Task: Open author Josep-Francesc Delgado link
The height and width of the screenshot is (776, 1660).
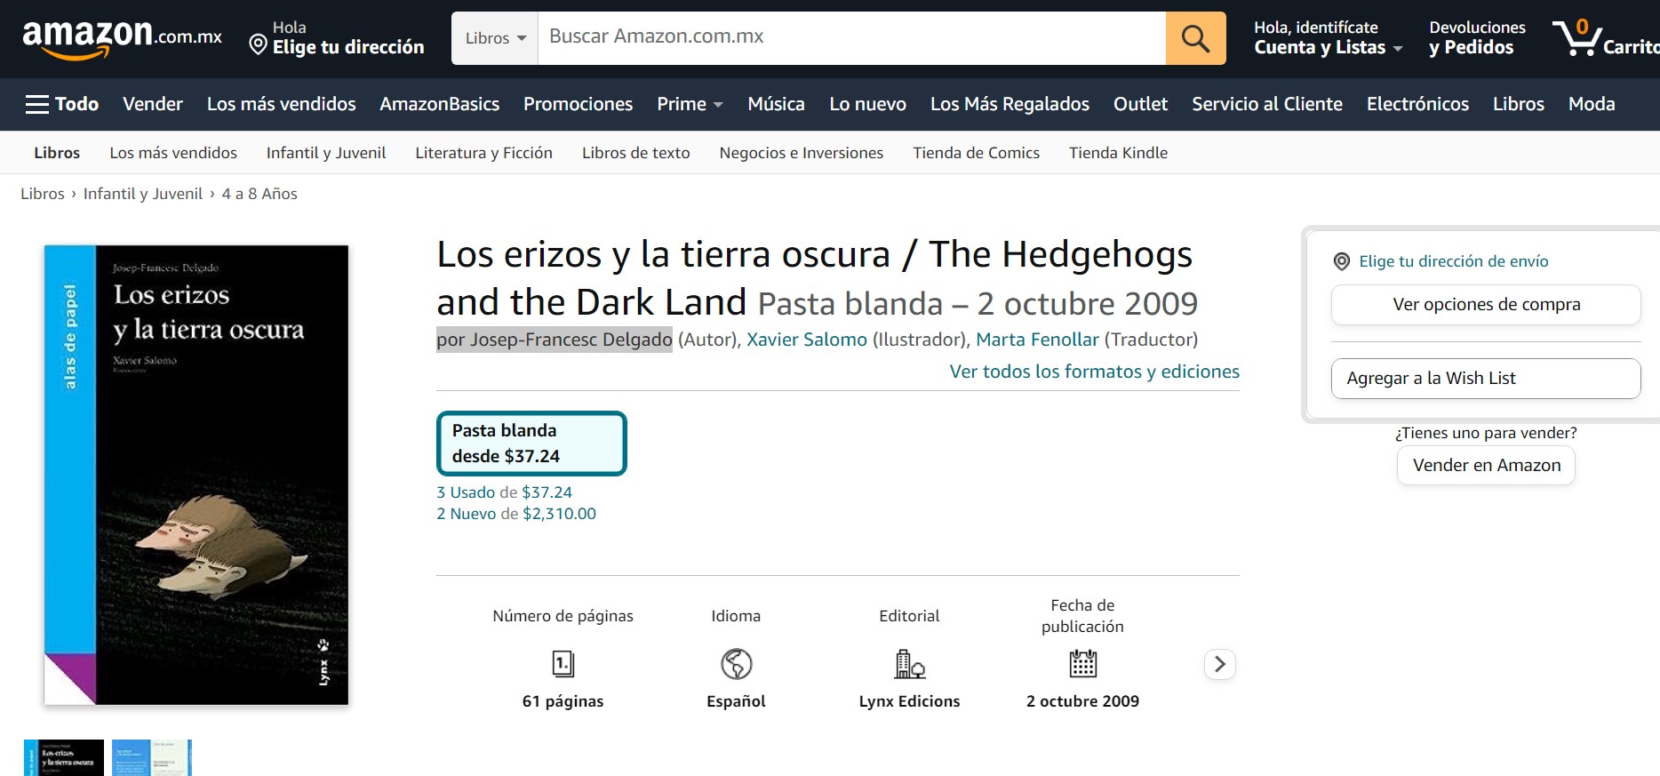Action: point(571,340)
